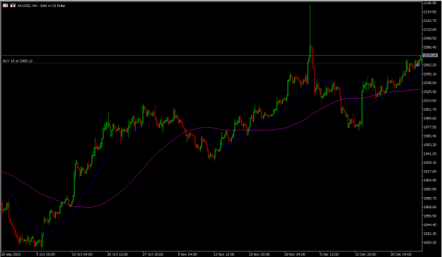Screen dimensions: 442x257
Task: Click the 2038.00 price scale label
Action: pyautogui.click(x=430, y=83)
